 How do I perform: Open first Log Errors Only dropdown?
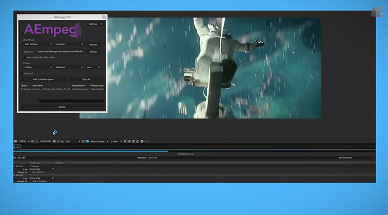pos(41,169)
